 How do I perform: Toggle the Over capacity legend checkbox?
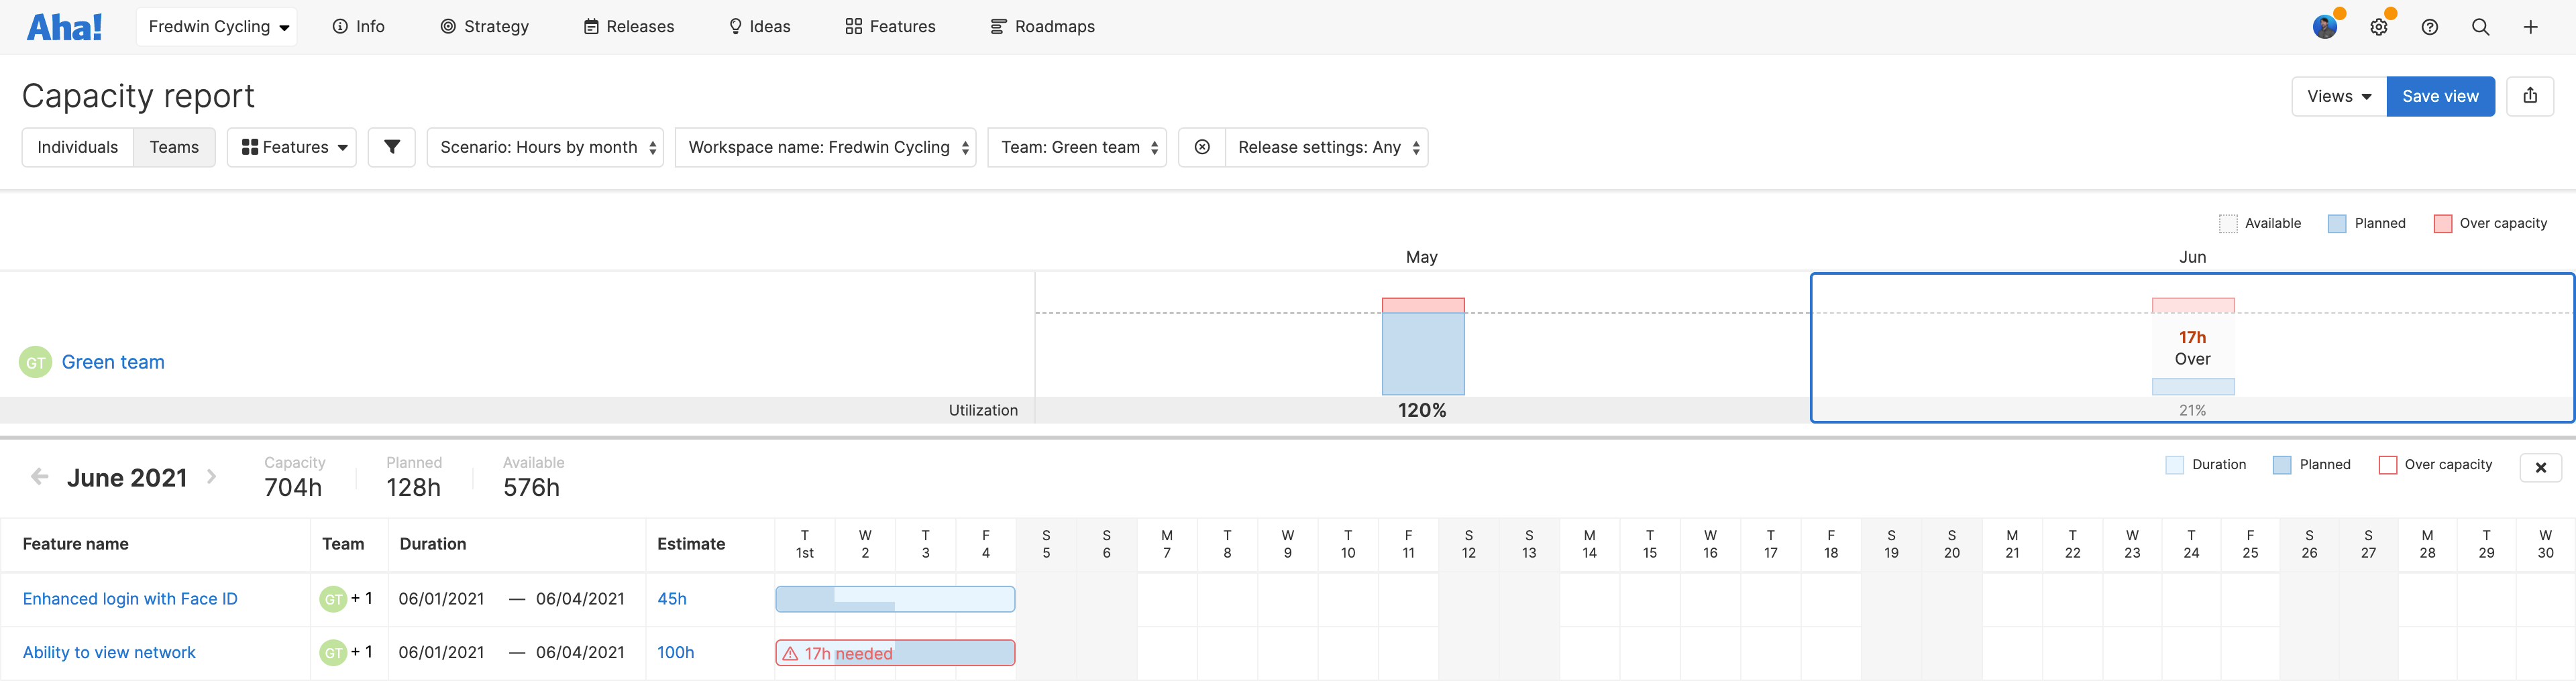2444,223
